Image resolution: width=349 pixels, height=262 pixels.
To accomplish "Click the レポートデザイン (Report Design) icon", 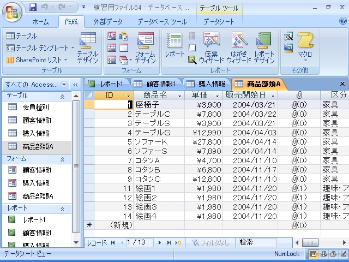I will (x=264, y=47).
